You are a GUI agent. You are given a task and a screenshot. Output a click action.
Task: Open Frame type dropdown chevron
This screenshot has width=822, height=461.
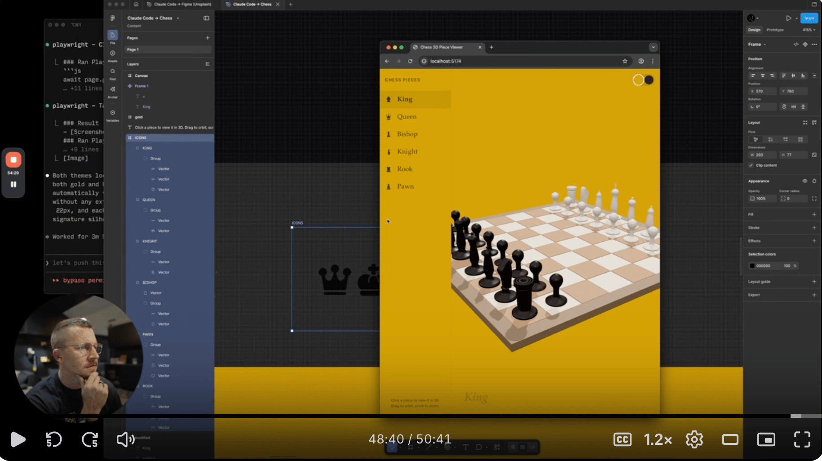pyautogui.click(x=765, y=44)
